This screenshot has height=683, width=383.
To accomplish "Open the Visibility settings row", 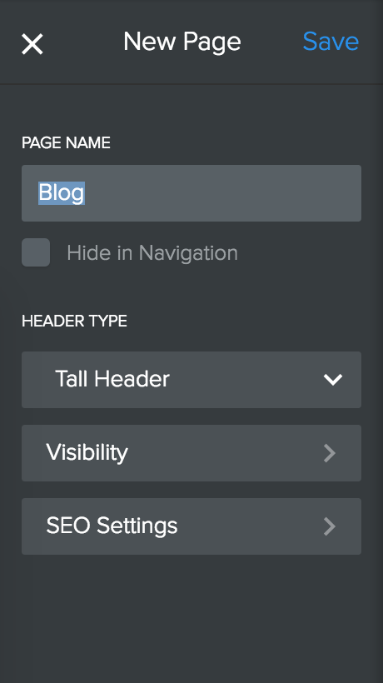I will click(191, 453).
